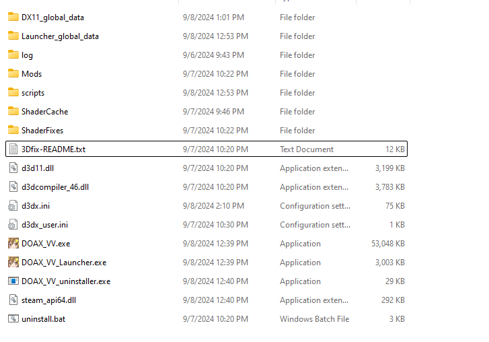Click the 3Dfix-README.txt document icon

[13, 149]
